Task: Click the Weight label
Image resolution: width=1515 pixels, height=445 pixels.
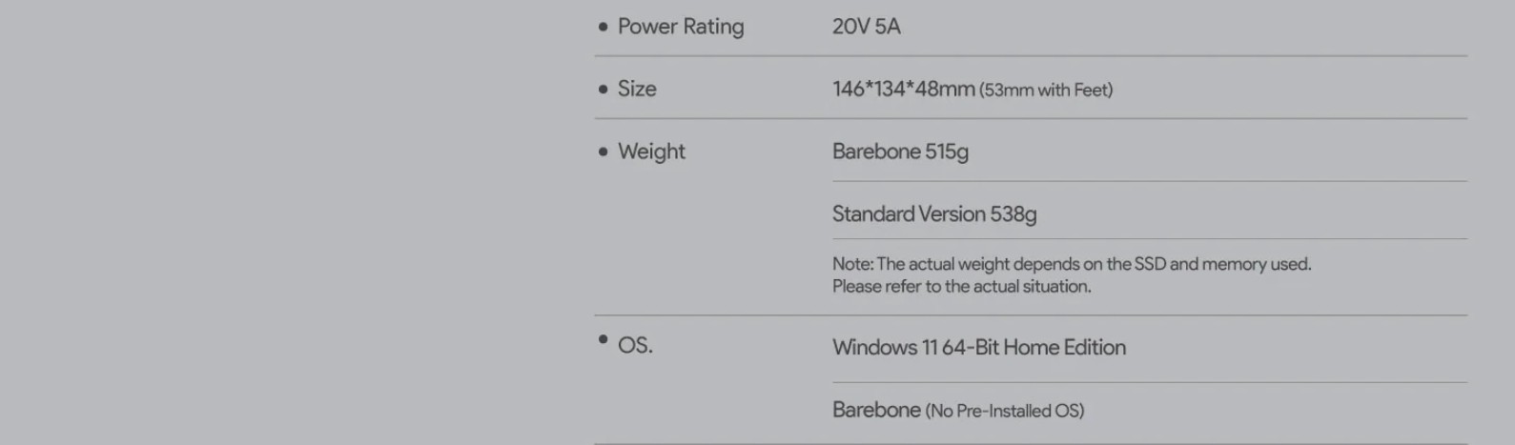Action: 651,152
